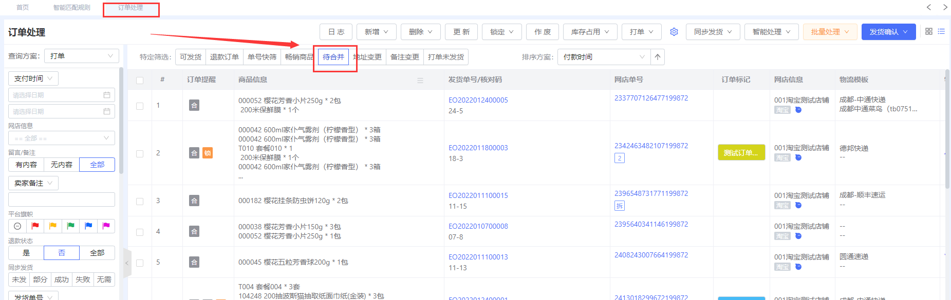Select the 可发货 filter tab
Image resolution: width=951 pixels, height=300 pixels.
pos(191,57)
